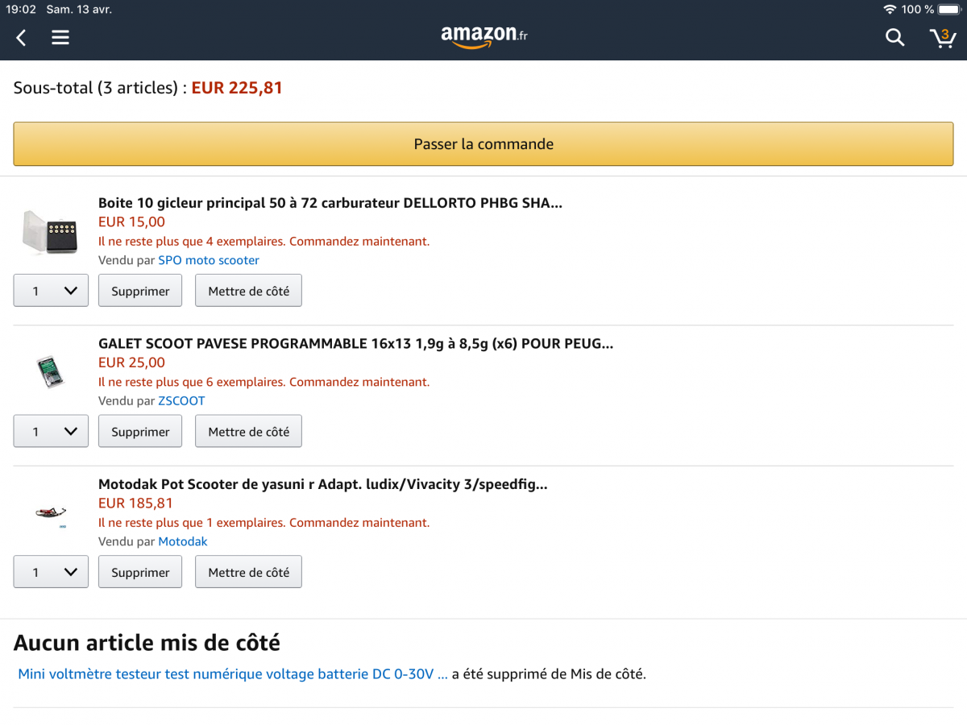Click Supprimer for Motodak Pot Scooter
This screenshot has width=967, height=725.
140,572
